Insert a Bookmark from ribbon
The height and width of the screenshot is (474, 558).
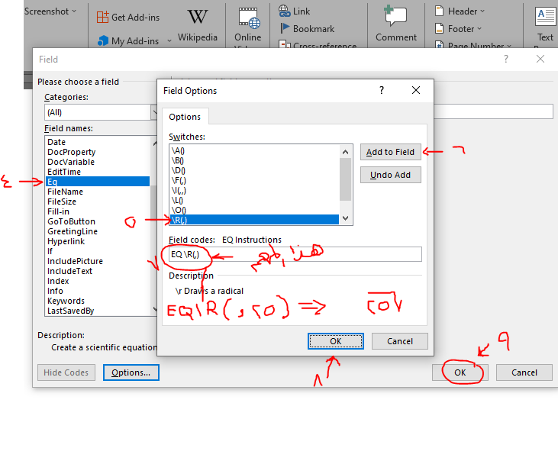point(308,29)
